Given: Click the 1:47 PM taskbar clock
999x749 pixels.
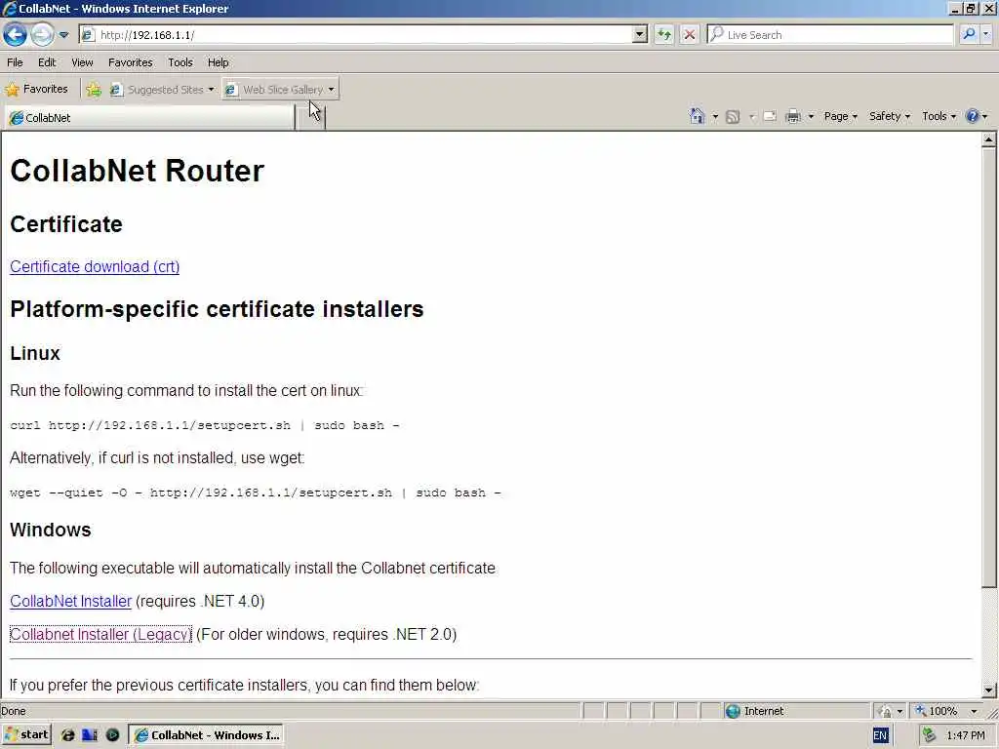Looking at the screenshot, I should coord(965,735).
